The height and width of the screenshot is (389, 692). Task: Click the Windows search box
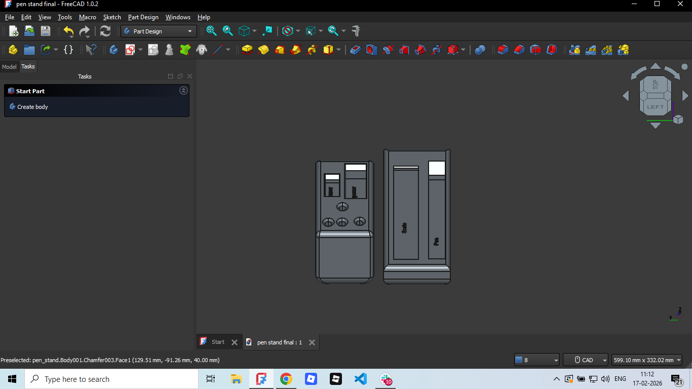click(x=111, y=379)
